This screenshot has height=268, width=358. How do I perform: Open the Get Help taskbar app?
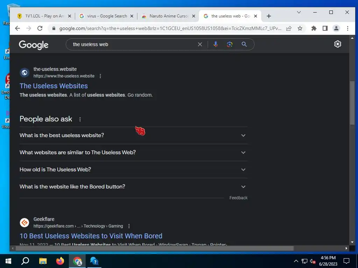pos(94,261)
